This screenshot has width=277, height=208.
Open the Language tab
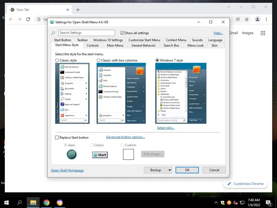point(215,40)
